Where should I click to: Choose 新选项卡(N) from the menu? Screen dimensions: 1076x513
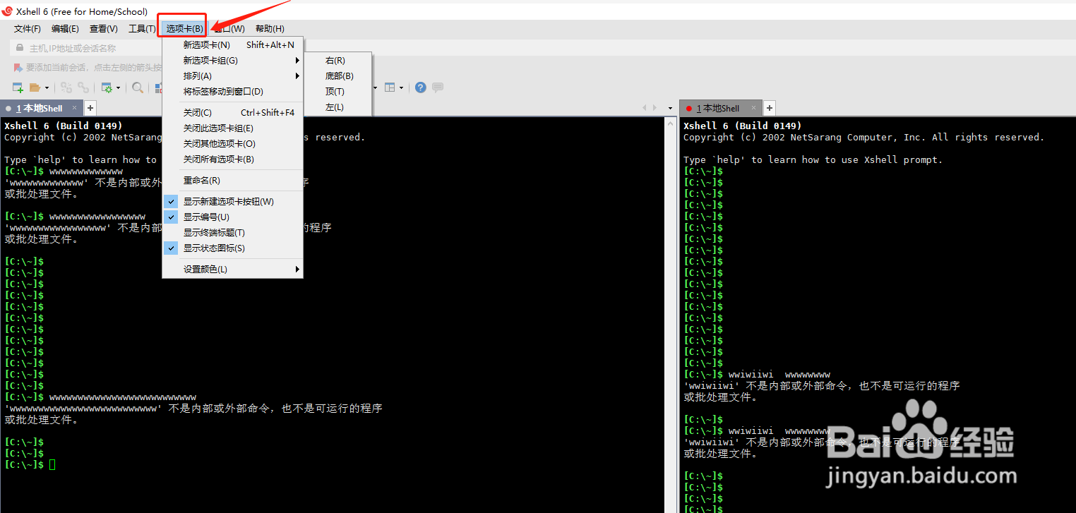(x=233, y=44)
